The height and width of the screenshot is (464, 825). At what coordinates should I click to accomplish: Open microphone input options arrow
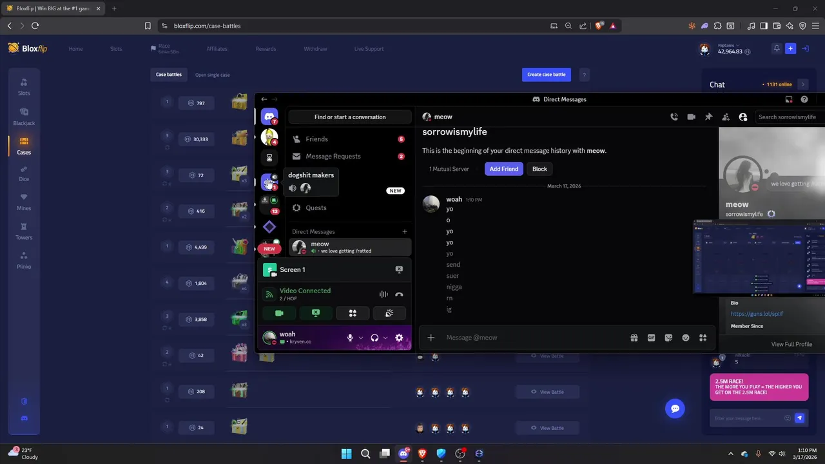point(361,338)
